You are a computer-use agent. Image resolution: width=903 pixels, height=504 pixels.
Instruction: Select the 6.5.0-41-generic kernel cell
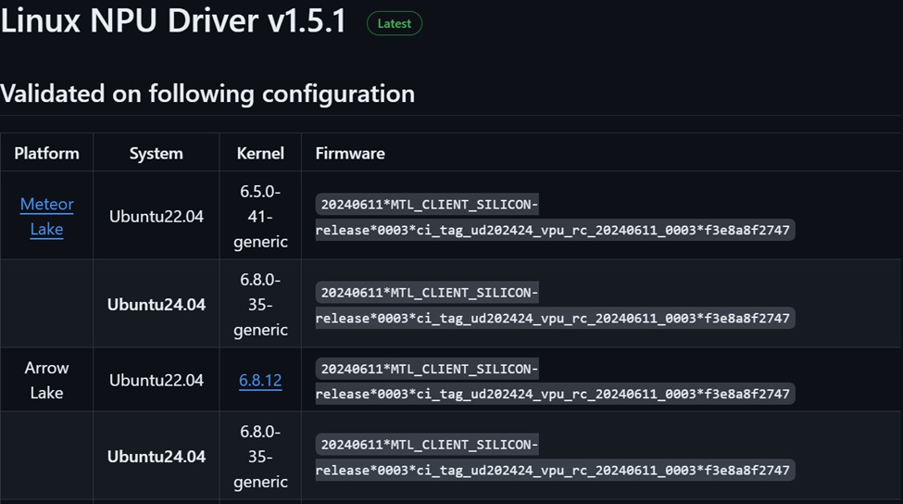260,217
